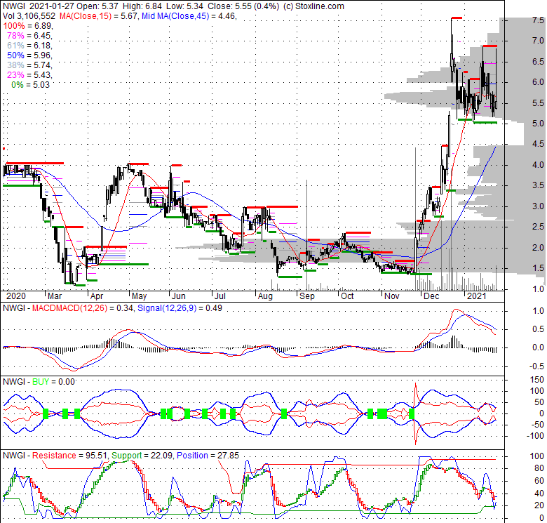Select the 'MA(Close,15) = 5.67' label
Viewport: 547px width, 523px height.
click(99, 16)
